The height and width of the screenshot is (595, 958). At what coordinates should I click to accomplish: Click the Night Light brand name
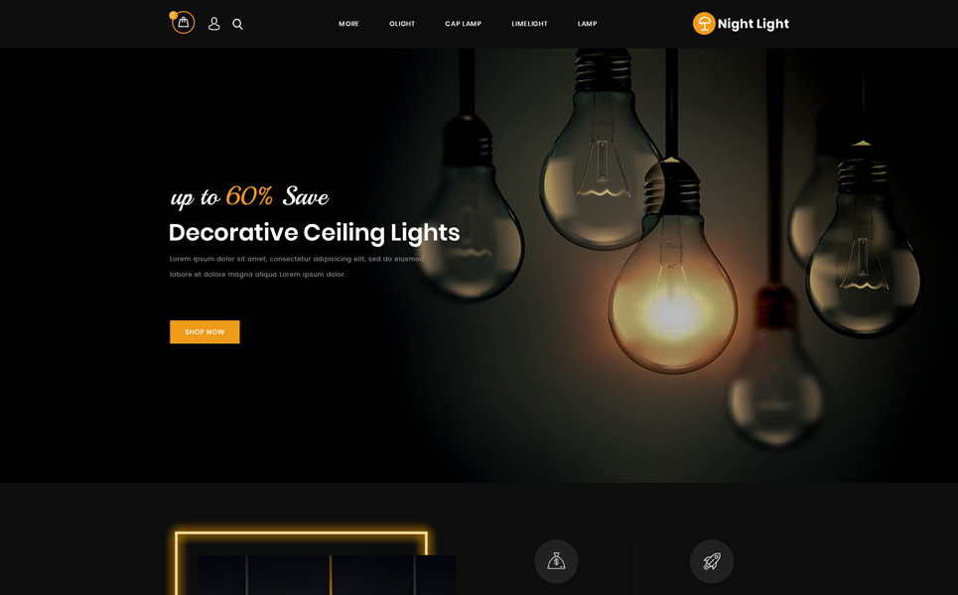(753, 24)
